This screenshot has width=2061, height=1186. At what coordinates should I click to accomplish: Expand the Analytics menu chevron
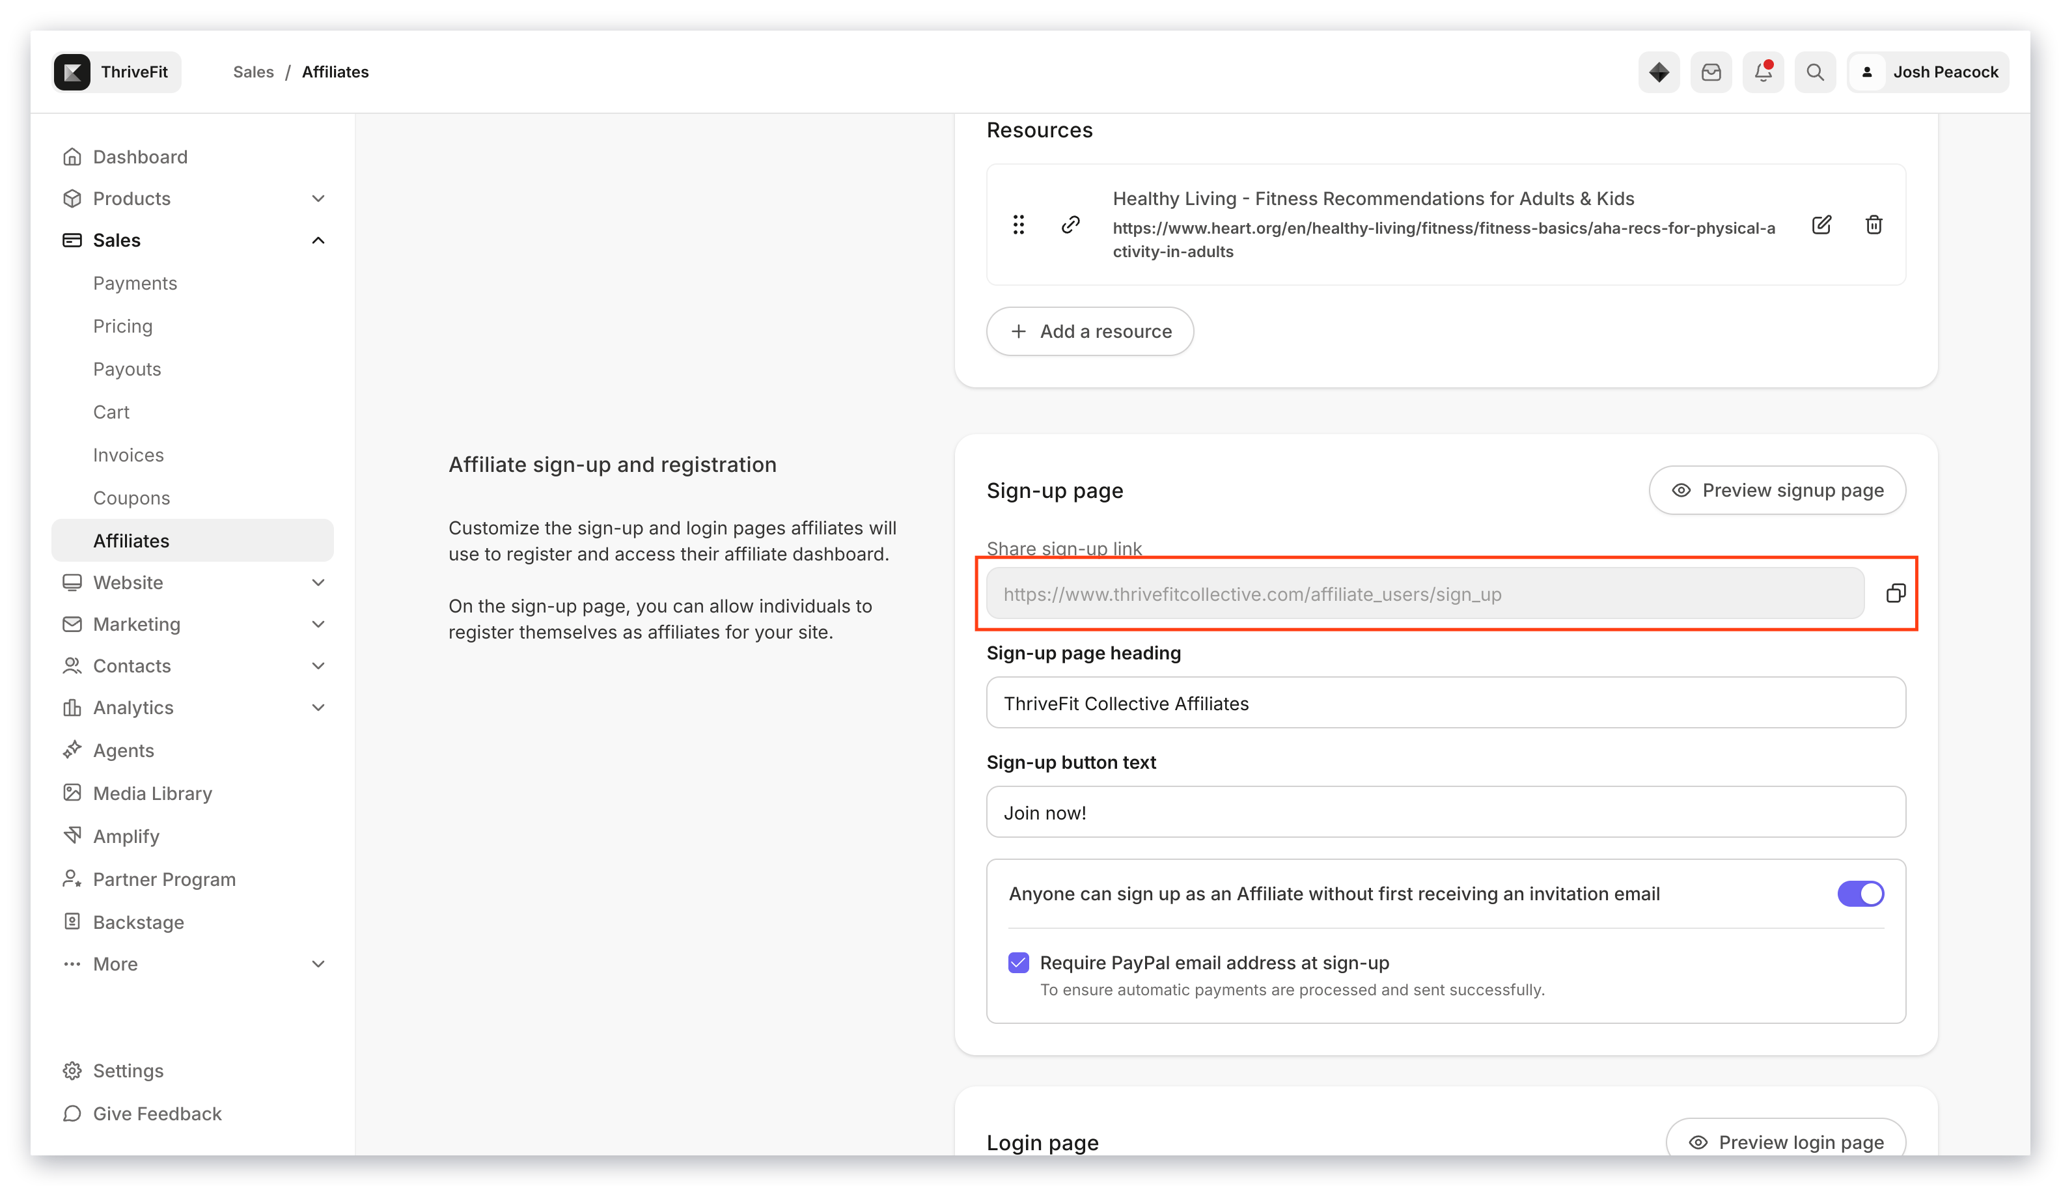[x=318, y=707]
